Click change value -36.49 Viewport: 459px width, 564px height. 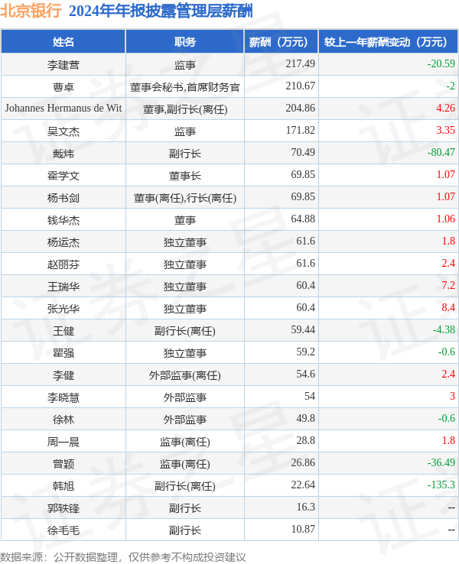coord(441,462)
